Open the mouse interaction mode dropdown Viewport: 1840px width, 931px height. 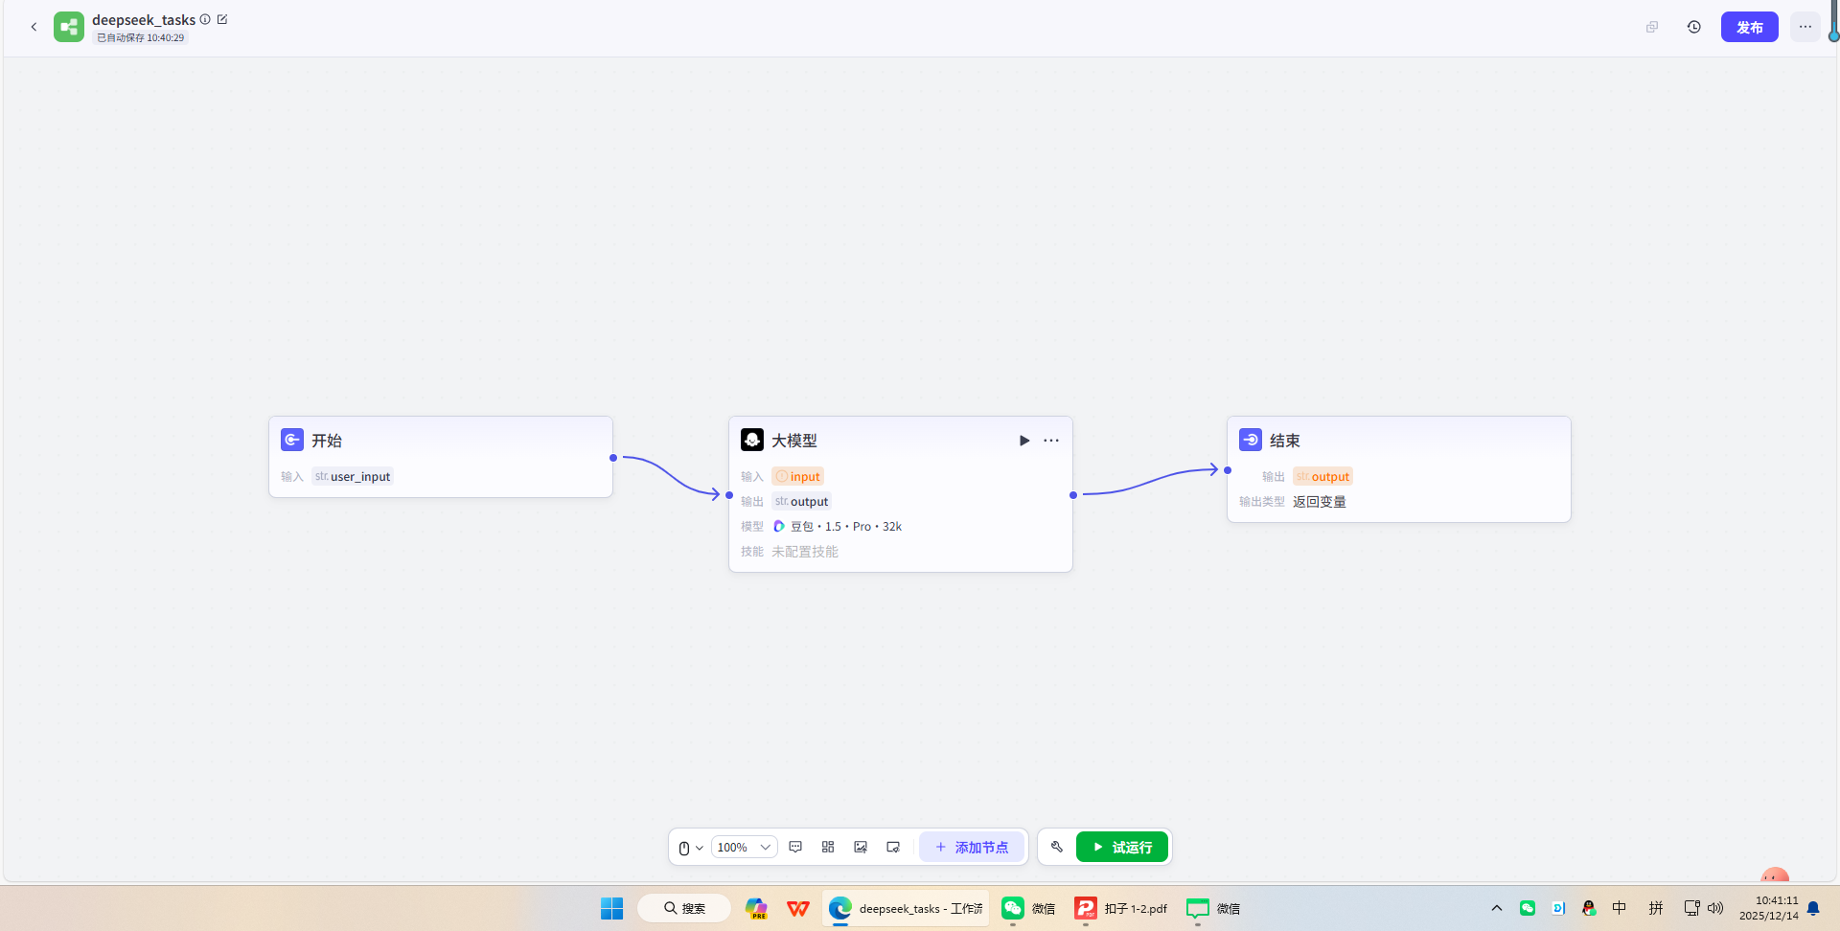[x=691, y=848]
